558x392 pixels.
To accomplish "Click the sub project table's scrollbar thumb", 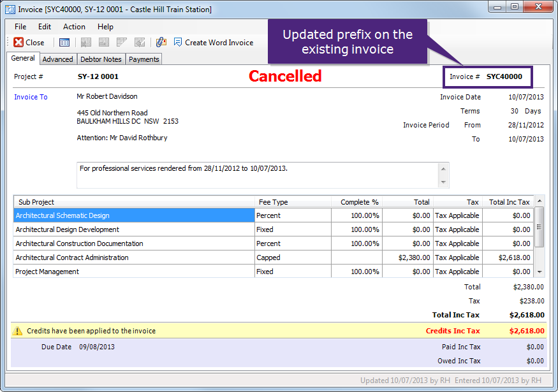I will click(x=540, y=226).
